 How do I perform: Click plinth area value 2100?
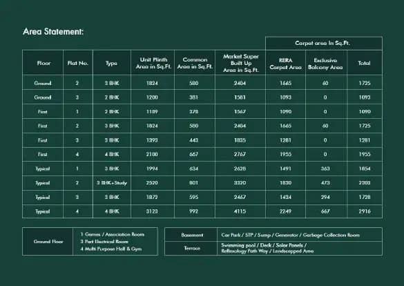click(x=152, y=154)
